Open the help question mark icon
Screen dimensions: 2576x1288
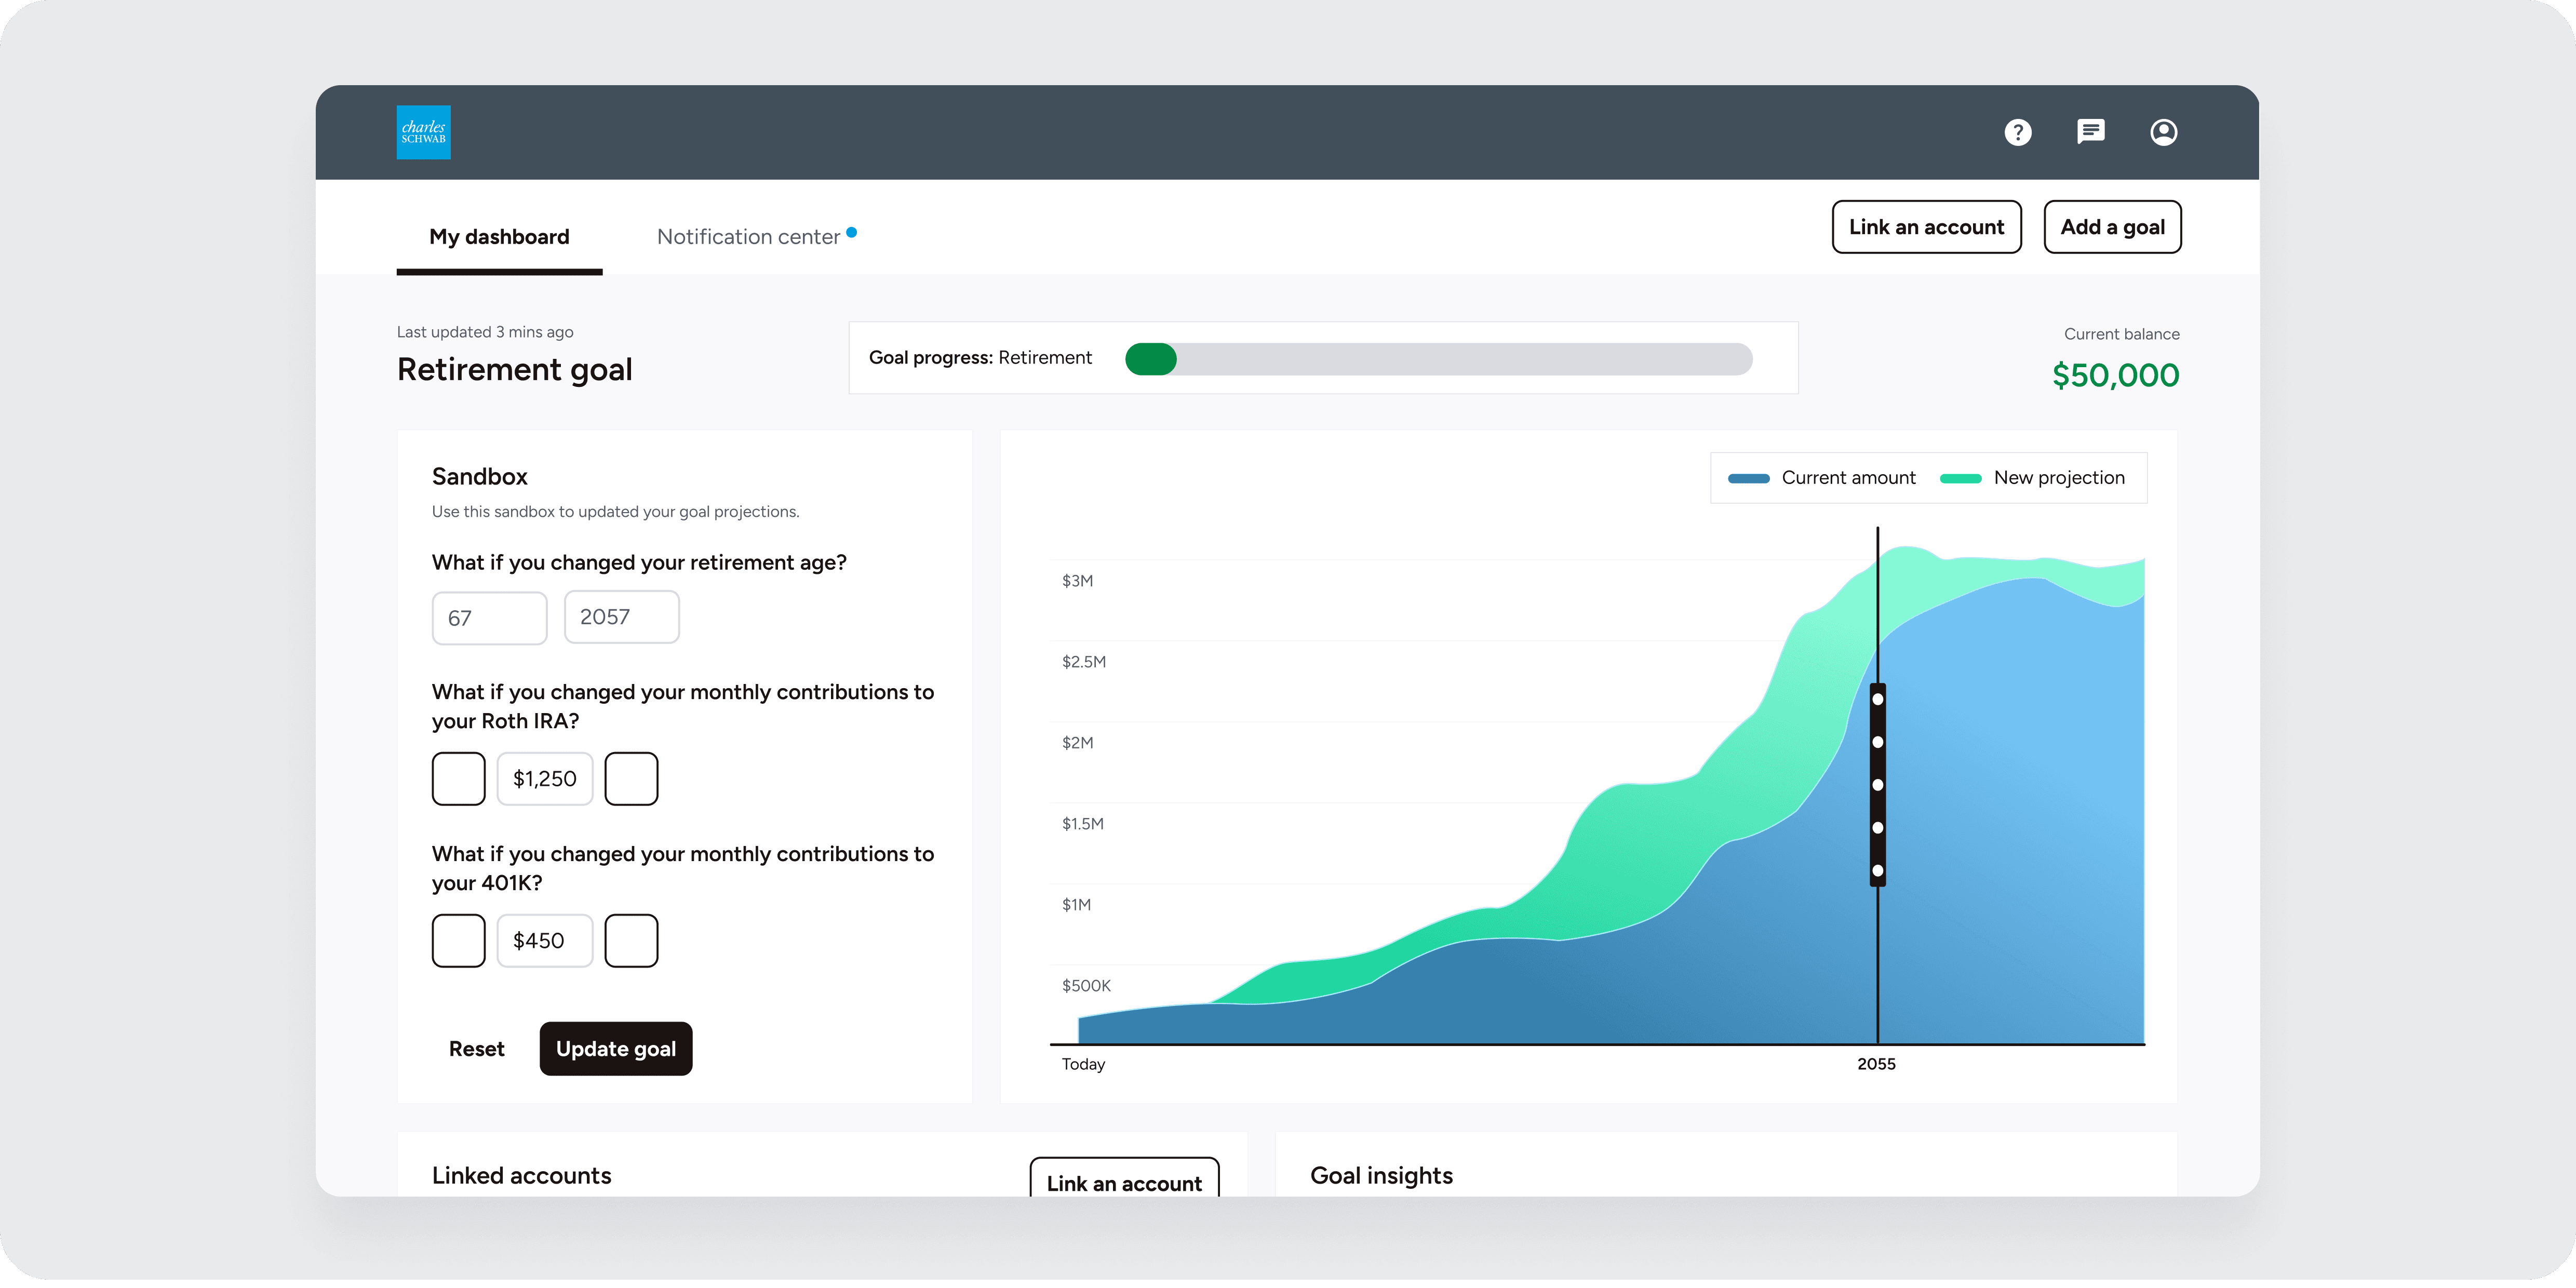(2017, 132)
